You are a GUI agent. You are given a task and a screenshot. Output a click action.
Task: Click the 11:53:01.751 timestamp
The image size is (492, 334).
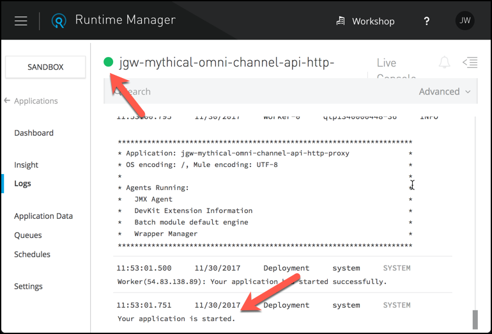[x=144, y=305]
